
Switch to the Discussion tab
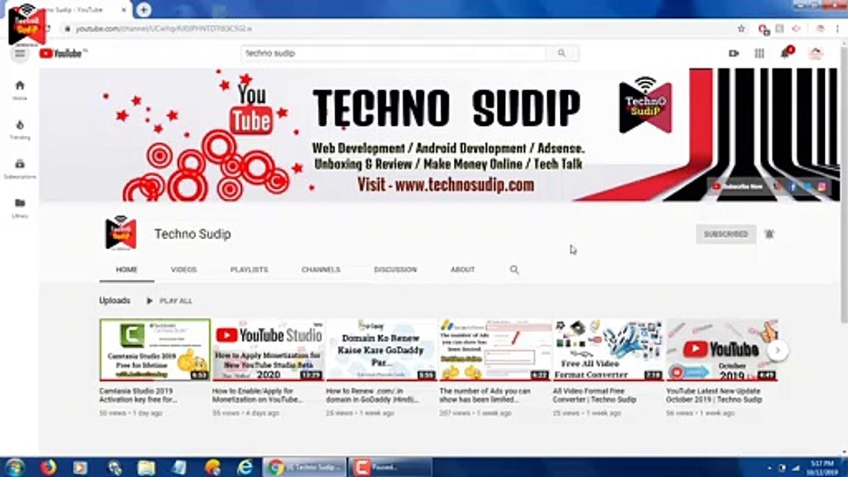[395, 270]
